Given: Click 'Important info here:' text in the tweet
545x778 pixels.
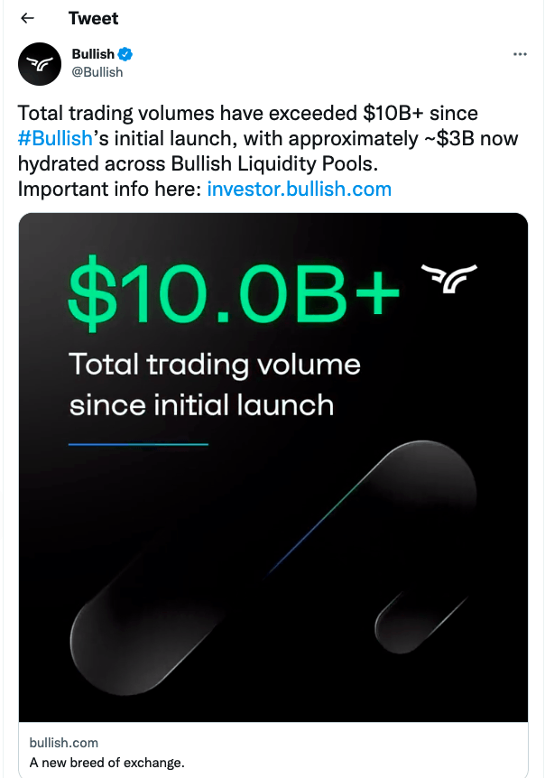Looking at the screenshot, I should [109, 189].
